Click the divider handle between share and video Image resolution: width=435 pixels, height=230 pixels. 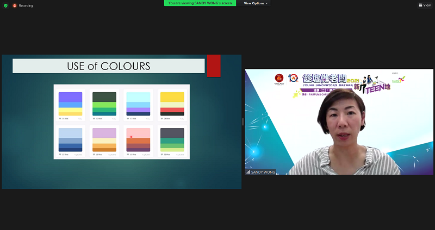pyautogui.click(x=243, y=122)
